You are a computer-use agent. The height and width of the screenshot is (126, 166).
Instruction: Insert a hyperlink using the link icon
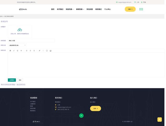pyautogui.click(x=39, y=51)
